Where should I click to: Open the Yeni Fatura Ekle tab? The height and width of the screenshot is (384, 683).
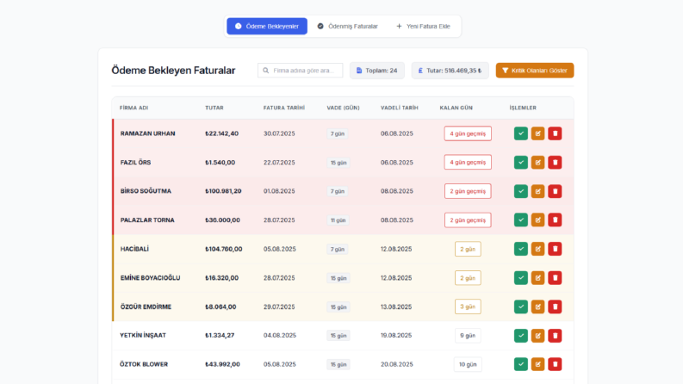(424, 26)
